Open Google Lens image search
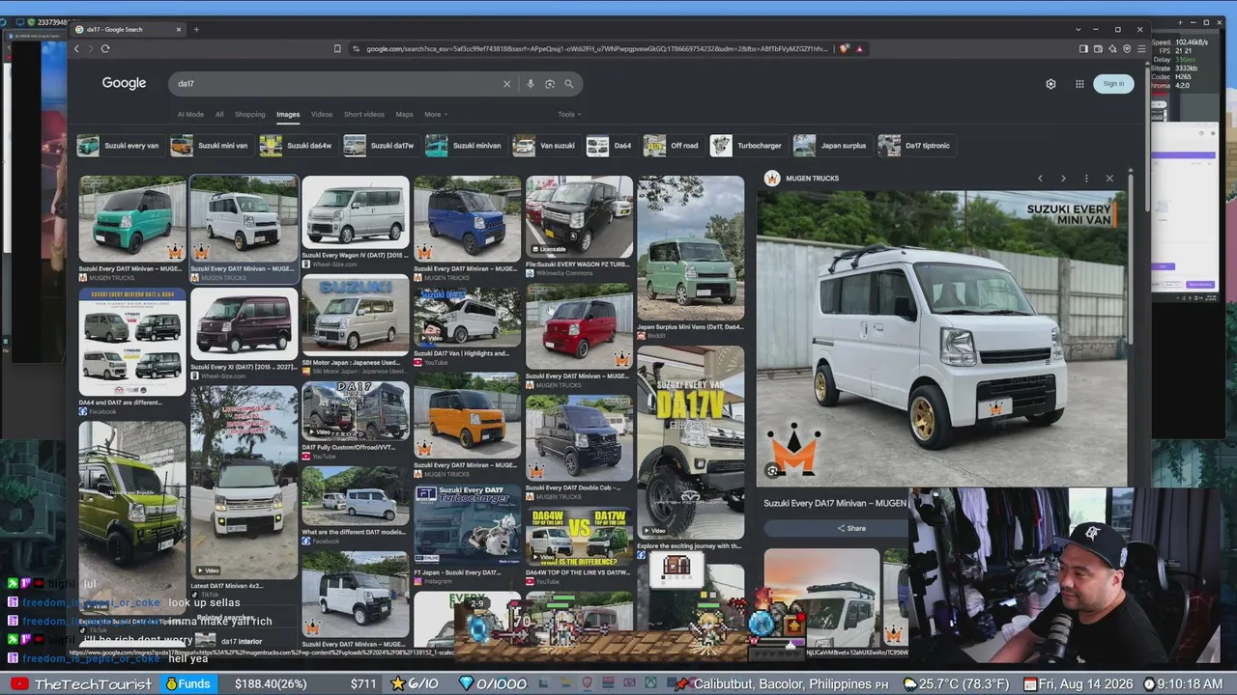The height and width of the screenshot is (695, 1237). 550,84
